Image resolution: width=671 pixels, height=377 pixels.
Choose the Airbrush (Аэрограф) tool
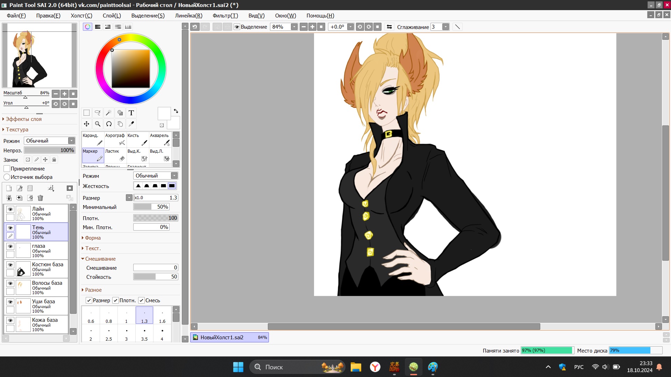point(115,140)
